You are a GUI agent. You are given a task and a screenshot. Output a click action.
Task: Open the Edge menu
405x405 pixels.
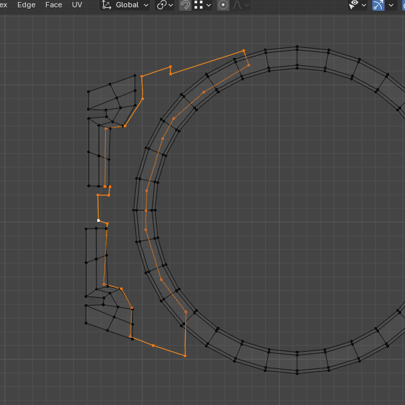[x=27, y=5]
